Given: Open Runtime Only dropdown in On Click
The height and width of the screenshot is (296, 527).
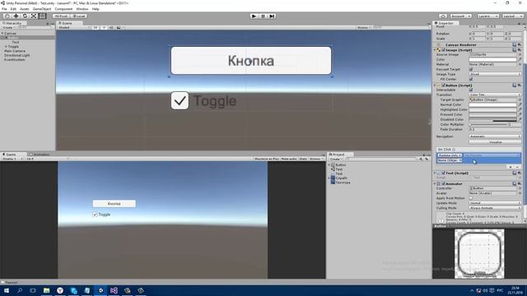Looking at the screenshot, I should coord(450,155).
